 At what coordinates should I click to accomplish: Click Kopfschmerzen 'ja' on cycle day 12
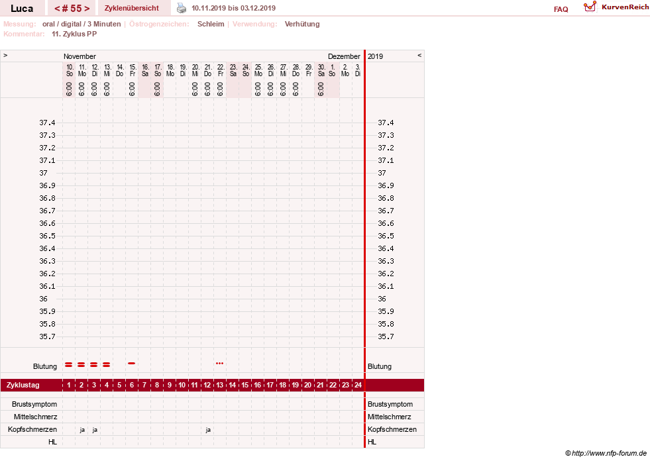click(x=208, y=430)
